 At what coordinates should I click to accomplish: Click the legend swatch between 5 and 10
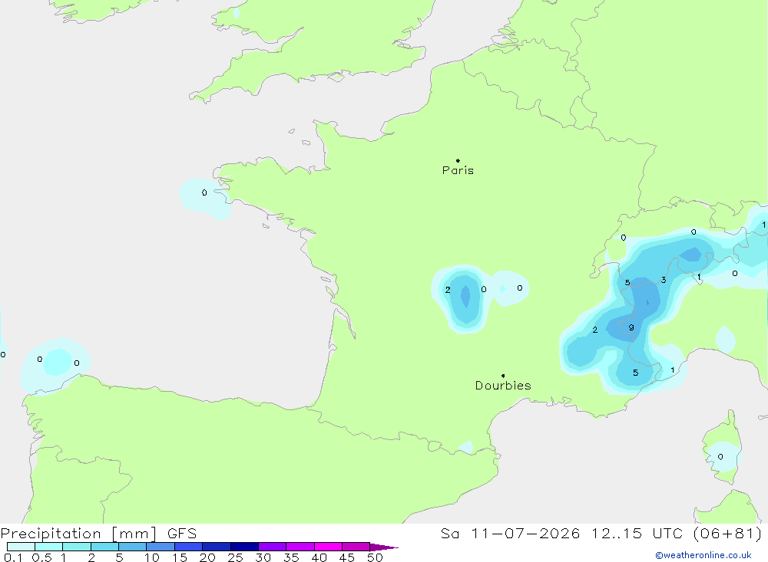pos(132,547)
